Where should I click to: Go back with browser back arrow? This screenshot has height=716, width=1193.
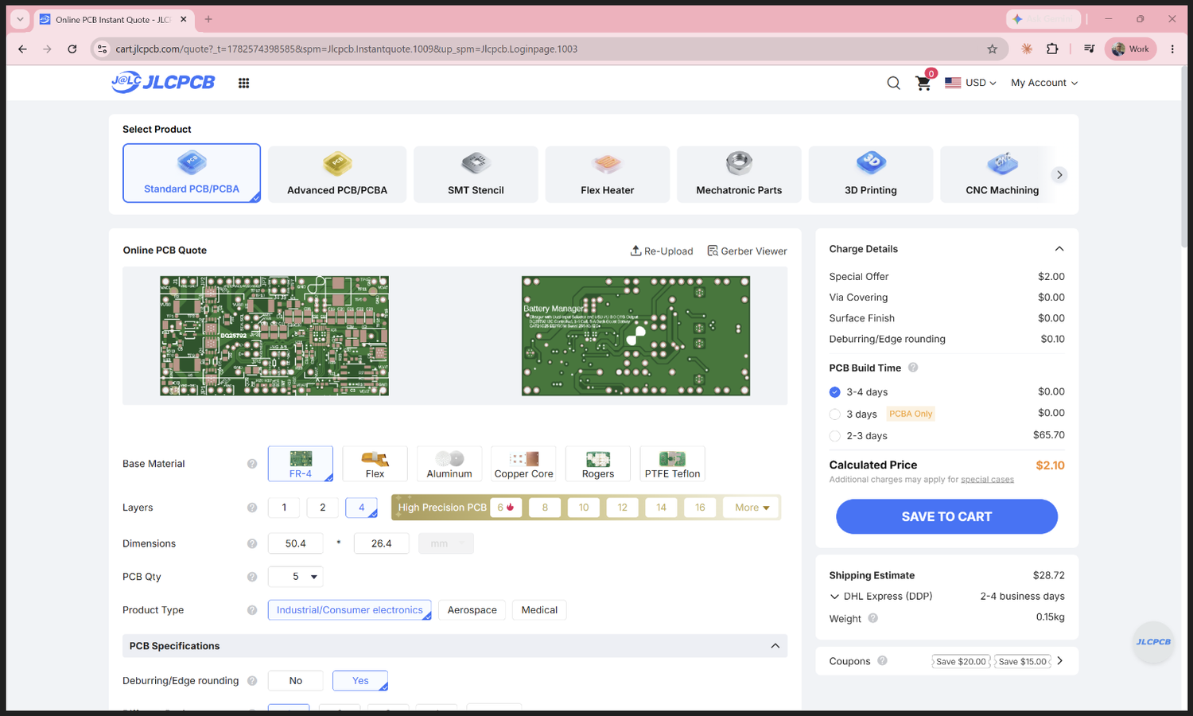[x=22, y=49]
